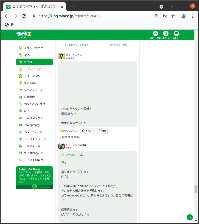Viewport: 199px width, 224px height.
Task: Click the scroll-to-top round button
Action: point(190,217)
